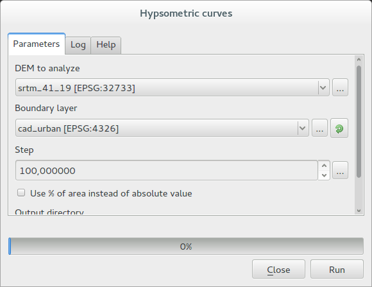
Task: Click the 0% progress bar
Action: (x=186, y=247)
